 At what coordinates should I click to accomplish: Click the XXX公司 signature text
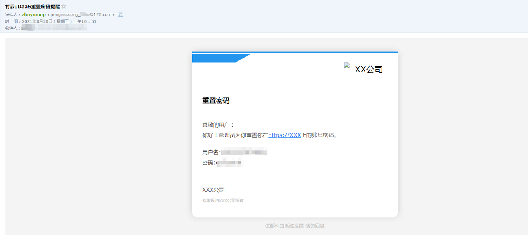(x=213, y=190)
